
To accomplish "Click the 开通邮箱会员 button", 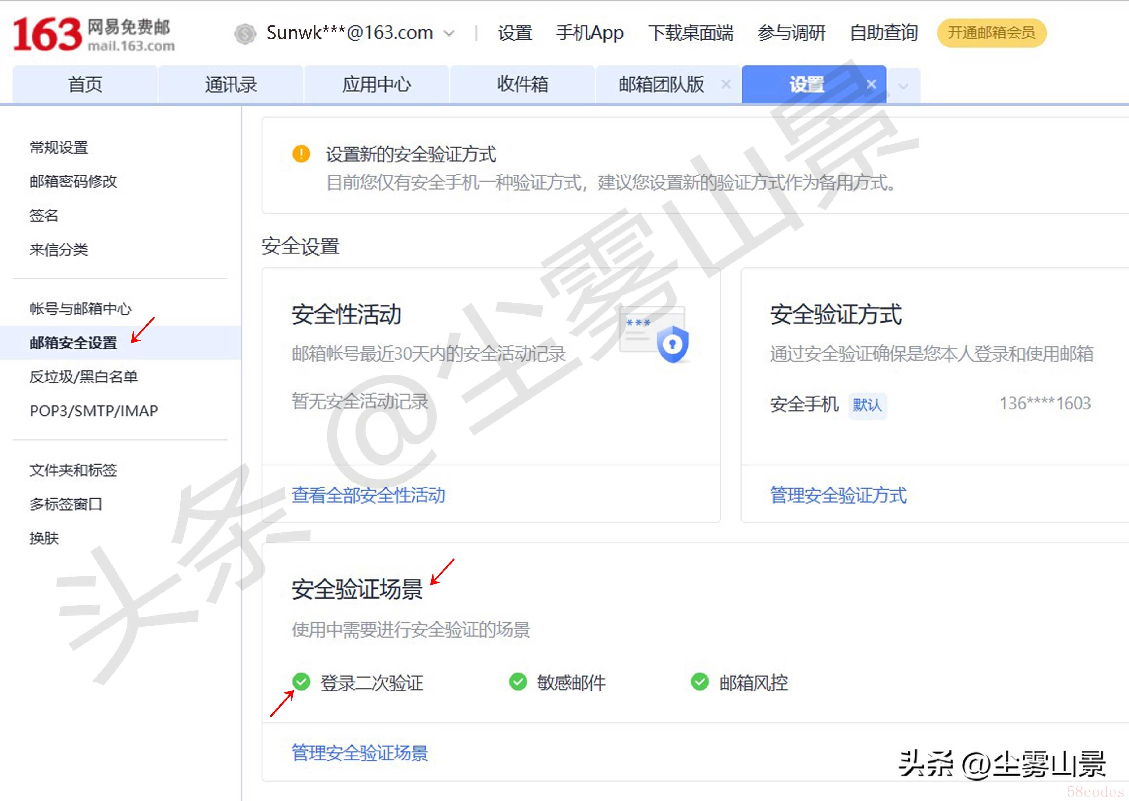I will pos(991,33).
